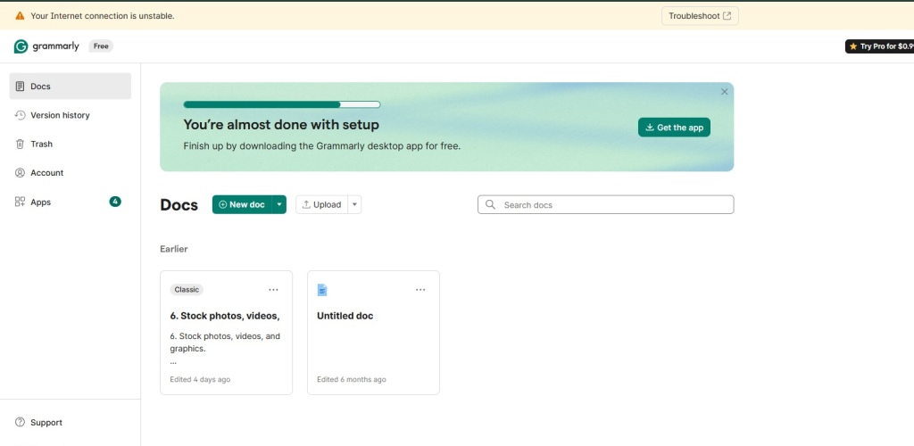Viewport: 914px width, 446px height.
Task: Create a New doc
Action: pyautogui.click(x=242, y=204)
